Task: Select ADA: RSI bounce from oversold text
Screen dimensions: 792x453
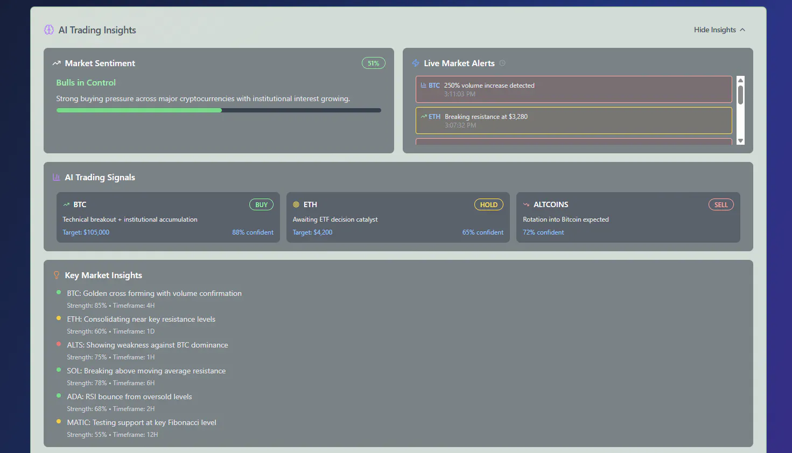Action: click(129, 397)
